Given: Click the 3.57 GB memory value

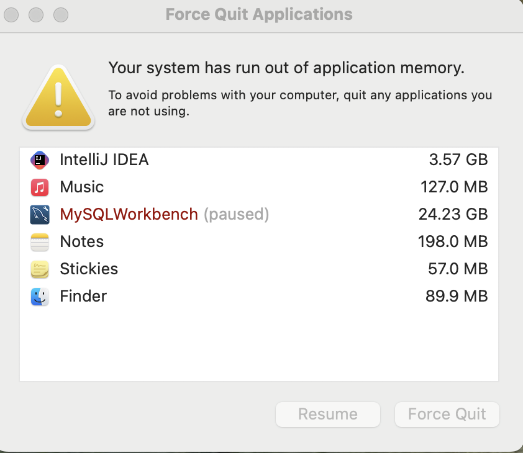Looking at the screenshot, I should pyautogui.click(x=458, y=160).
